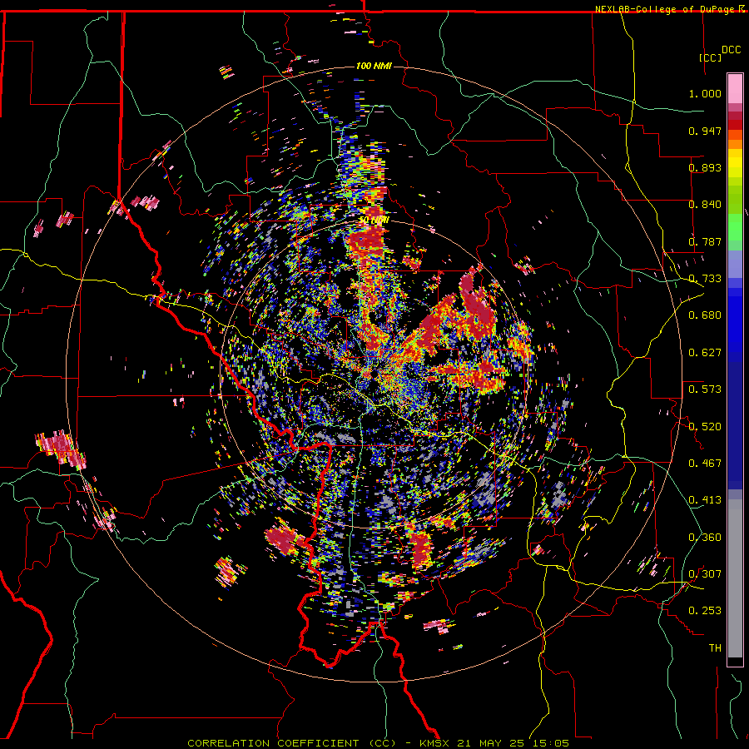Click the 0.733 legend value
Viewport: 749px width, 749px height.
705,279
